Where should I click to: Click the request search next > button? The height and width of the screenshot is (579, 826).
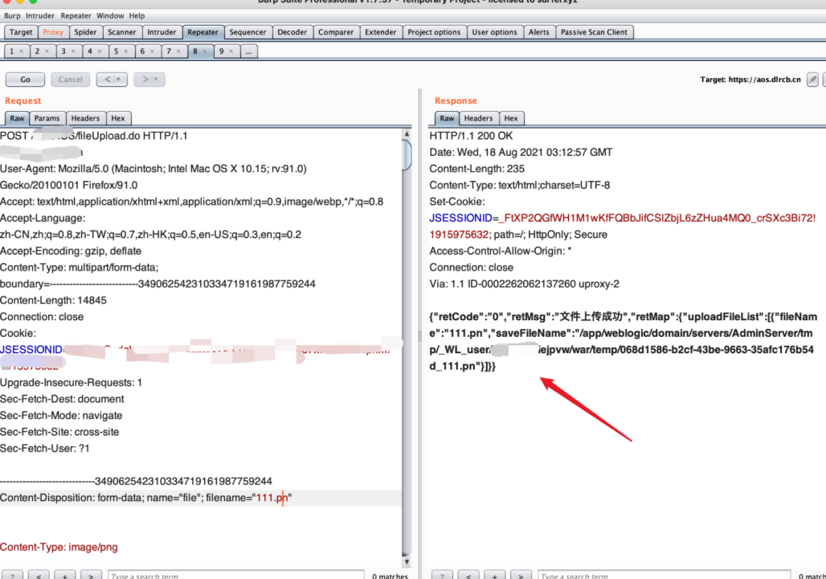click(x=91, y=576)
